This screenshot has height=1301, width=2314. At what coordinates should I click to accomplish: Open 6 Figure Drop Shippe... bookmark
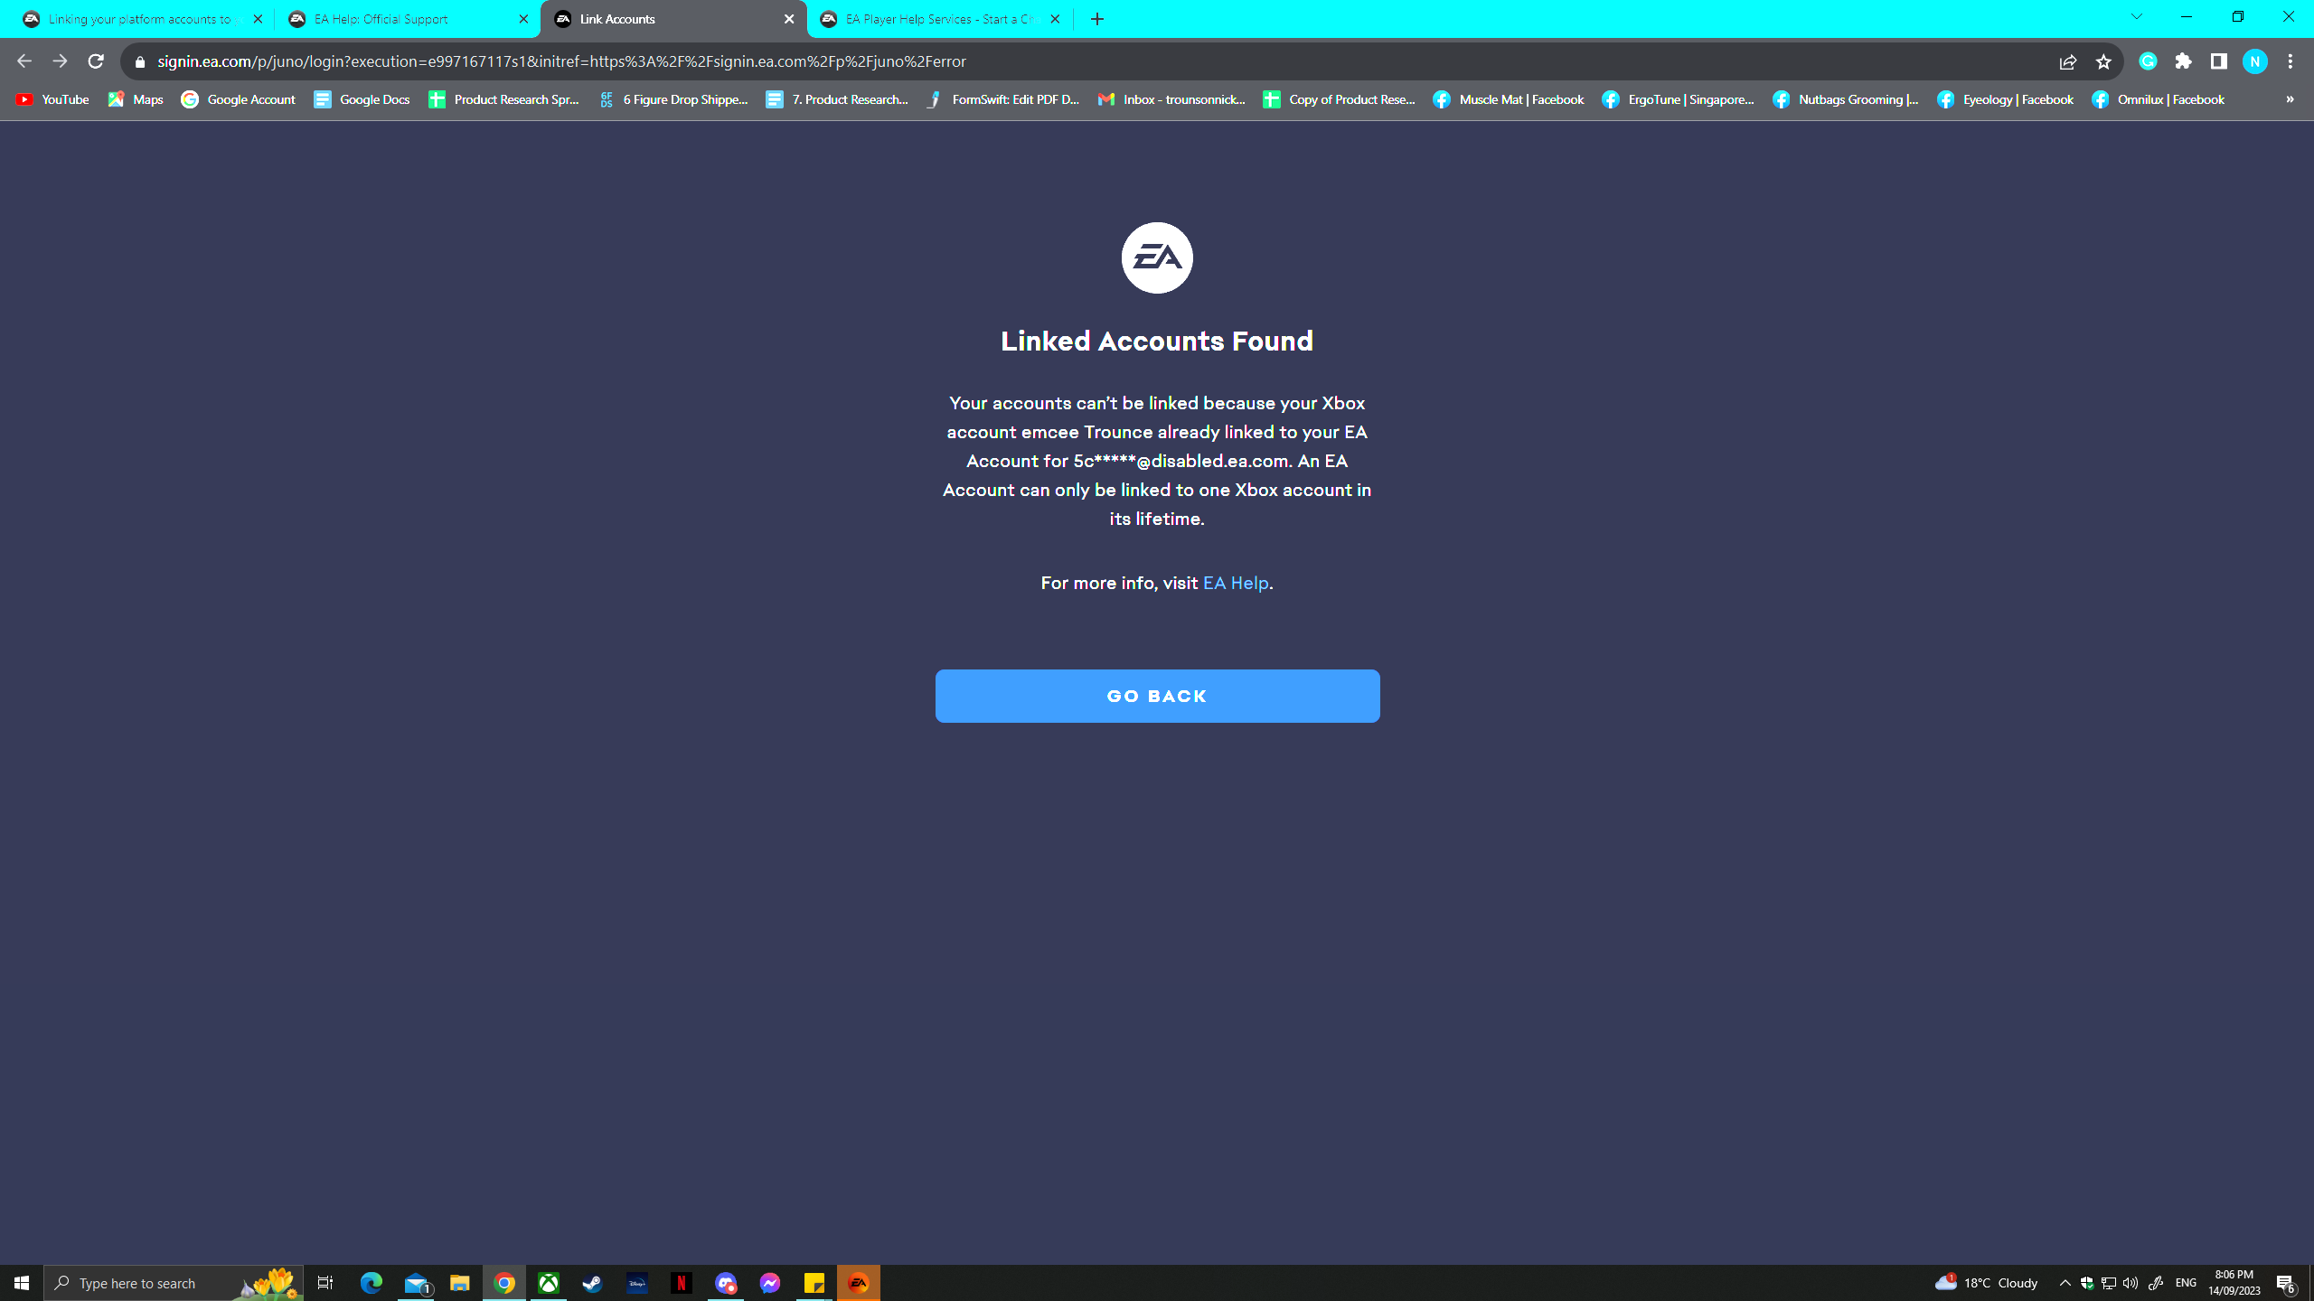point(673,99)
